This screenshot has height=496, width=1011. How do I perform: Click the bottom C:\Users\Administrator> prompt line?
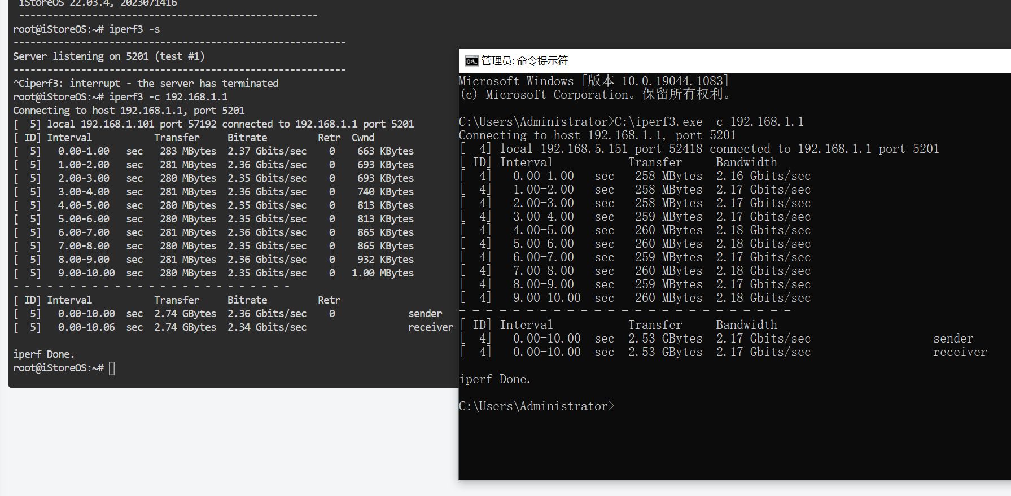pos(536,406)
